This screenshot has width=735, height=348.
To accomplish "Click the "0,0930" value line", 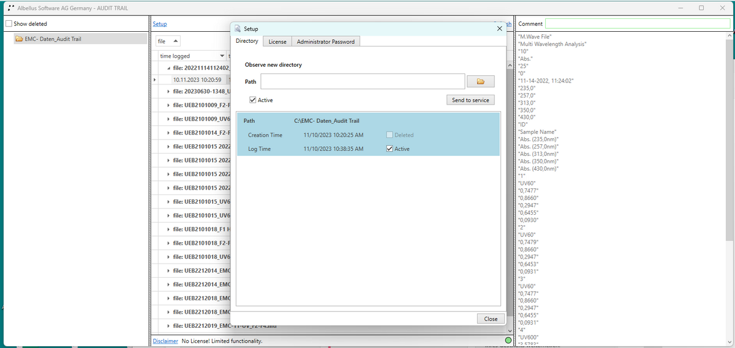I will pos(529,220).
